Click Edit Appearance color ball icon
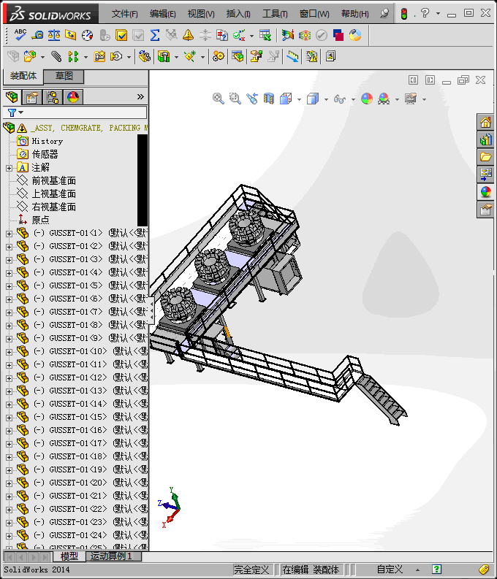This screenshot has height=579, width=497. [x=367, y=99]
